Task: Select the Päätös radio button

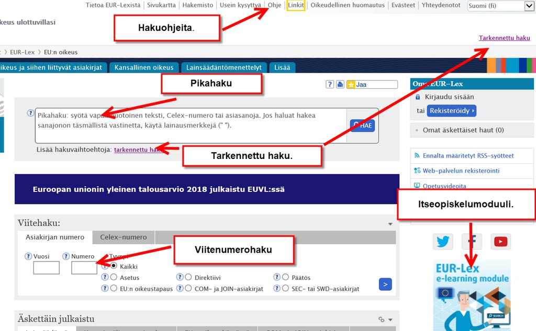Action: (285, 277)
